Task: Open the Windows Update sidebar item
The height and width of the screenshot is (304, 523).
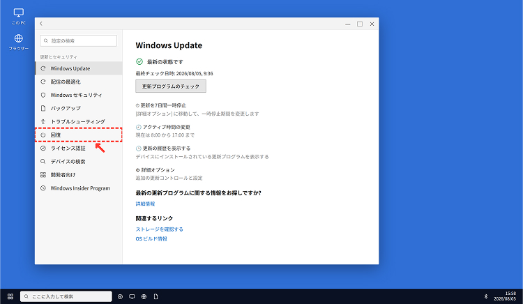Action: (x=79, y=68)
